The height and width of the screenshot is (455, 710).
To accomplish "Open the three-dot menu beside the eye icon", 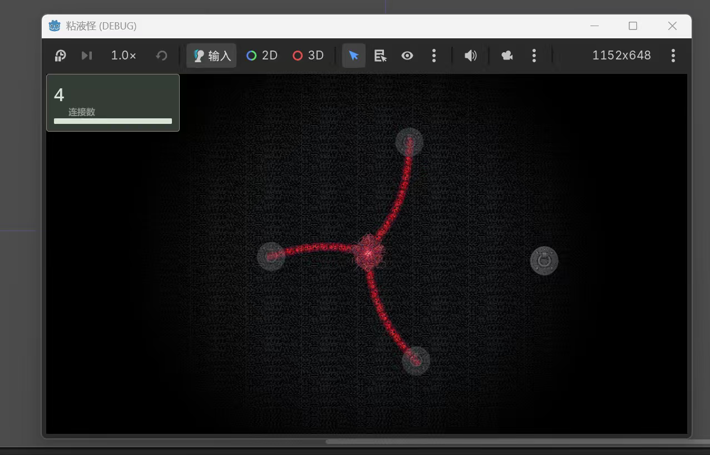I will [434, 56].
